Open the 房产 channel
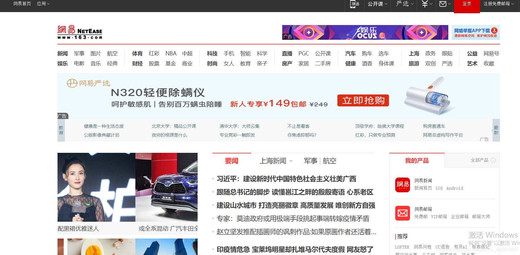This screenshot has height=255, width=520. tap(287, 64)
